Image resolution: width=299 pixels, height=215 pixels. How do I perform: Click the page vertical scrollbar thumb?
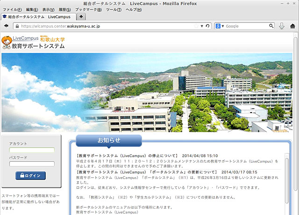[296, 115]
